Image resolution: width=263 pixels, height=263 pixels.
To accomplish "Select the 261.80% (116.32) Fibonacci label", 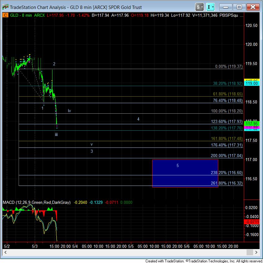I will point(227,183).
